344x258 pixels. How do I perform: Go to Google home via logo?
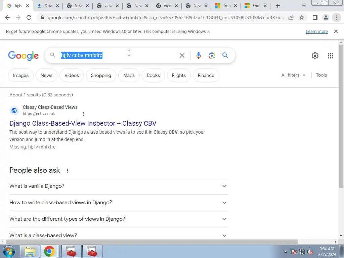tap(23, 56)
